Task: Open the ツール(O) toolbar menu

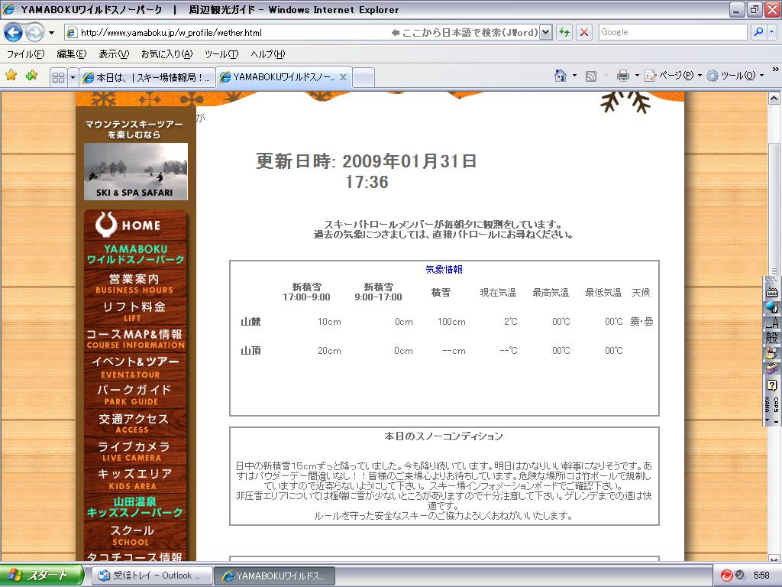Action: (735, 76)
